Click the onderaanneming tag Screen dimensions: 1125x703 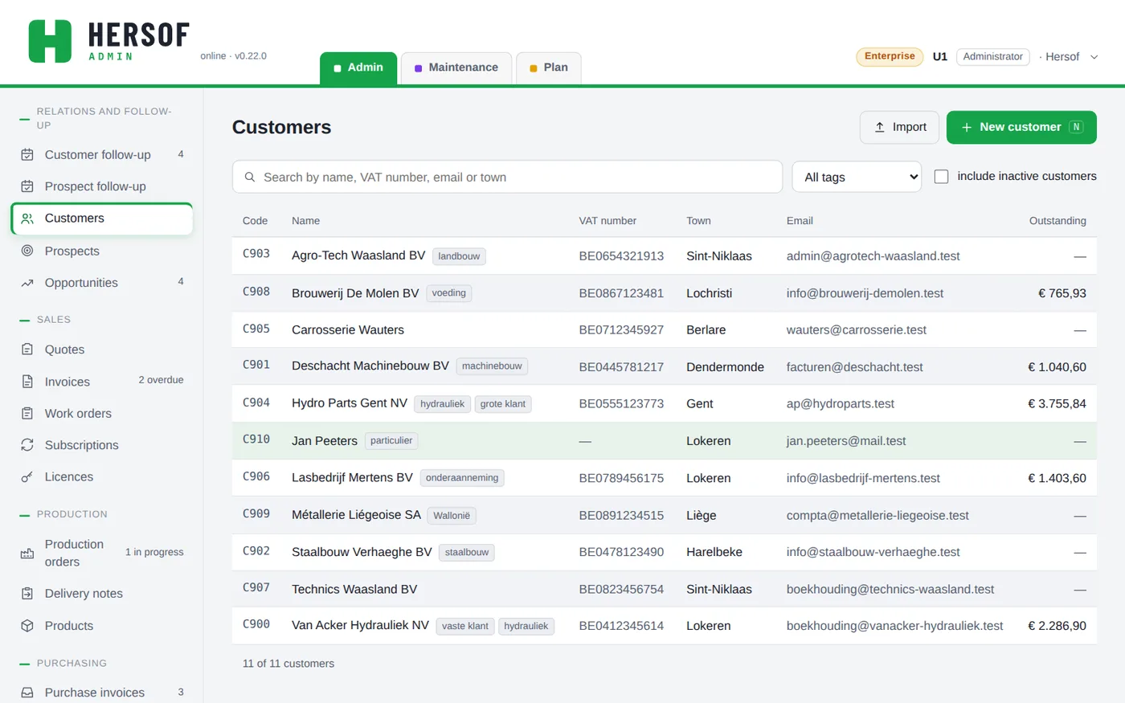(x=462, y=478)
